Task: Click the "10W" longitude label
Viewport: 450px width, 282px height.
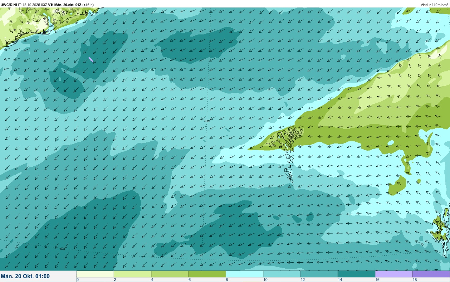Action: click(207, 121)
